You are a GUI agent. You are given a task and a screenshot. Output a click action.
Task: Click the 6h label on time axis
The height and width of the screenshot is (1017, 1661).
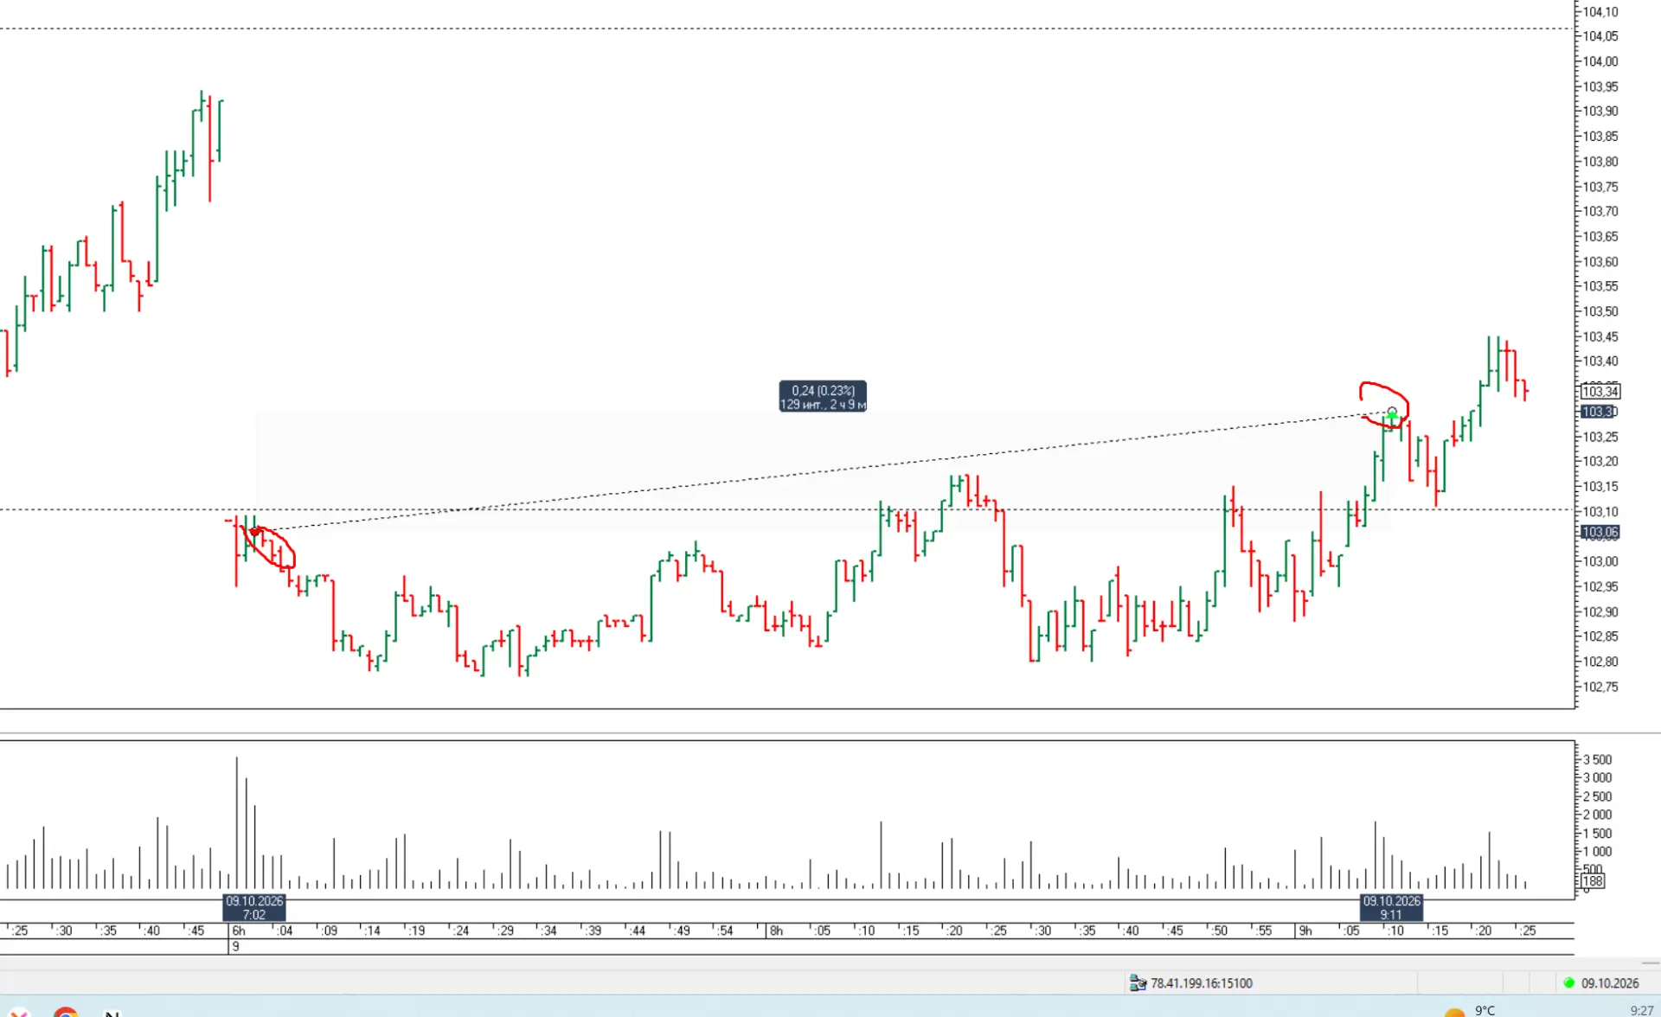(x=239, y=931)
